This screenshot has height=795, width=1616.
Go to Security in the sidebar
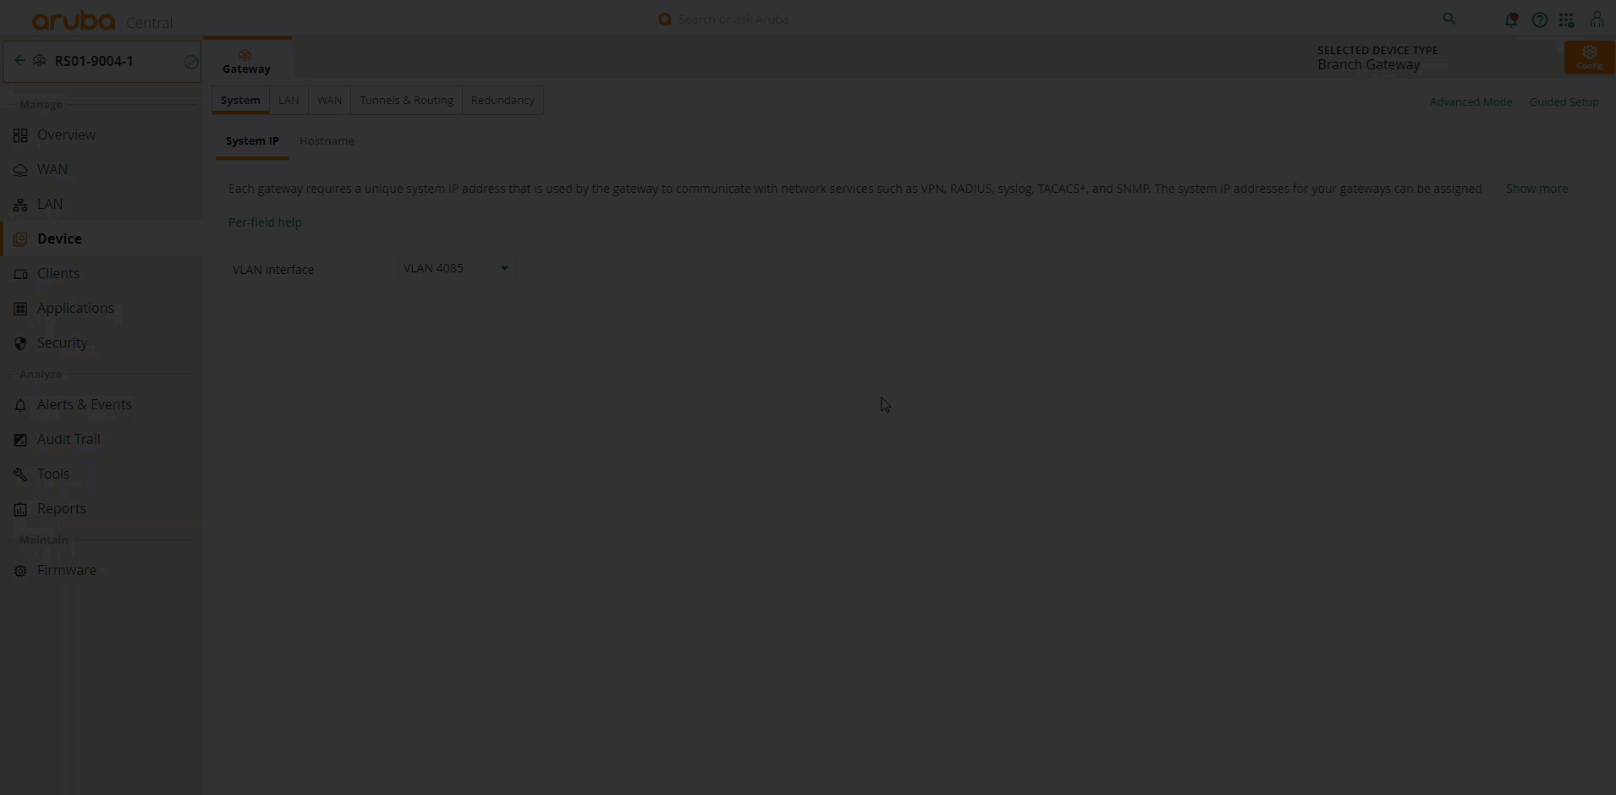pos(62,343)
